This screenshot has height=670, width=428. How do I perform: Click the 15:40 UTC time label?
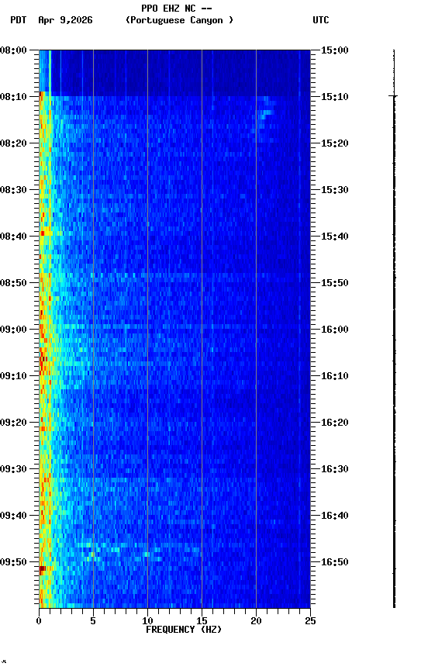pyautogui.click(x=335, y=237)
